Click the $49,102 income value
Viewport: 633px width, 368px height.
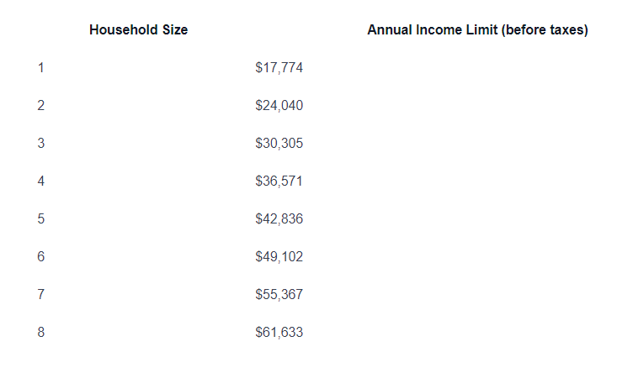pos(279,256)
